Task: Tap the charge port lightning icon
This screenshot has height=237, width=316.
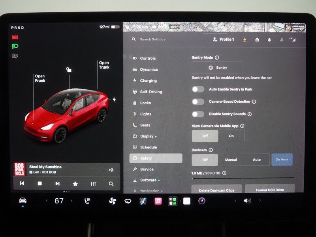Action: 114,100
